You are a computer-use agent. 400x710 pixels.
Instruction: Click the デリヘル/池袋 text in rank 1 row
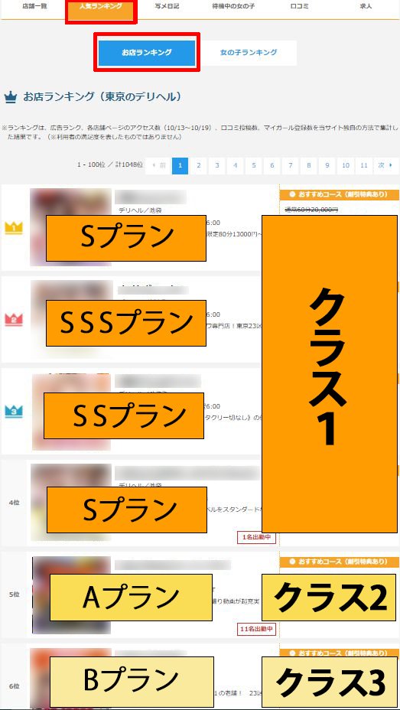point(140,210)
